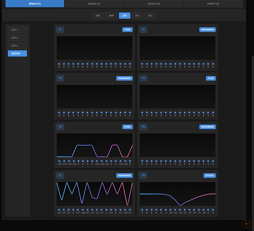
Task: Select LFO 2 in the sidebar
Action: 17,37
